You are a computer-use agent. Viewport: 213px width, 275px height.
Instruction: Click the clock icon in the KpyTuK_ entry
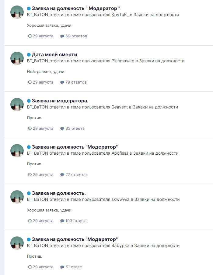30,36
